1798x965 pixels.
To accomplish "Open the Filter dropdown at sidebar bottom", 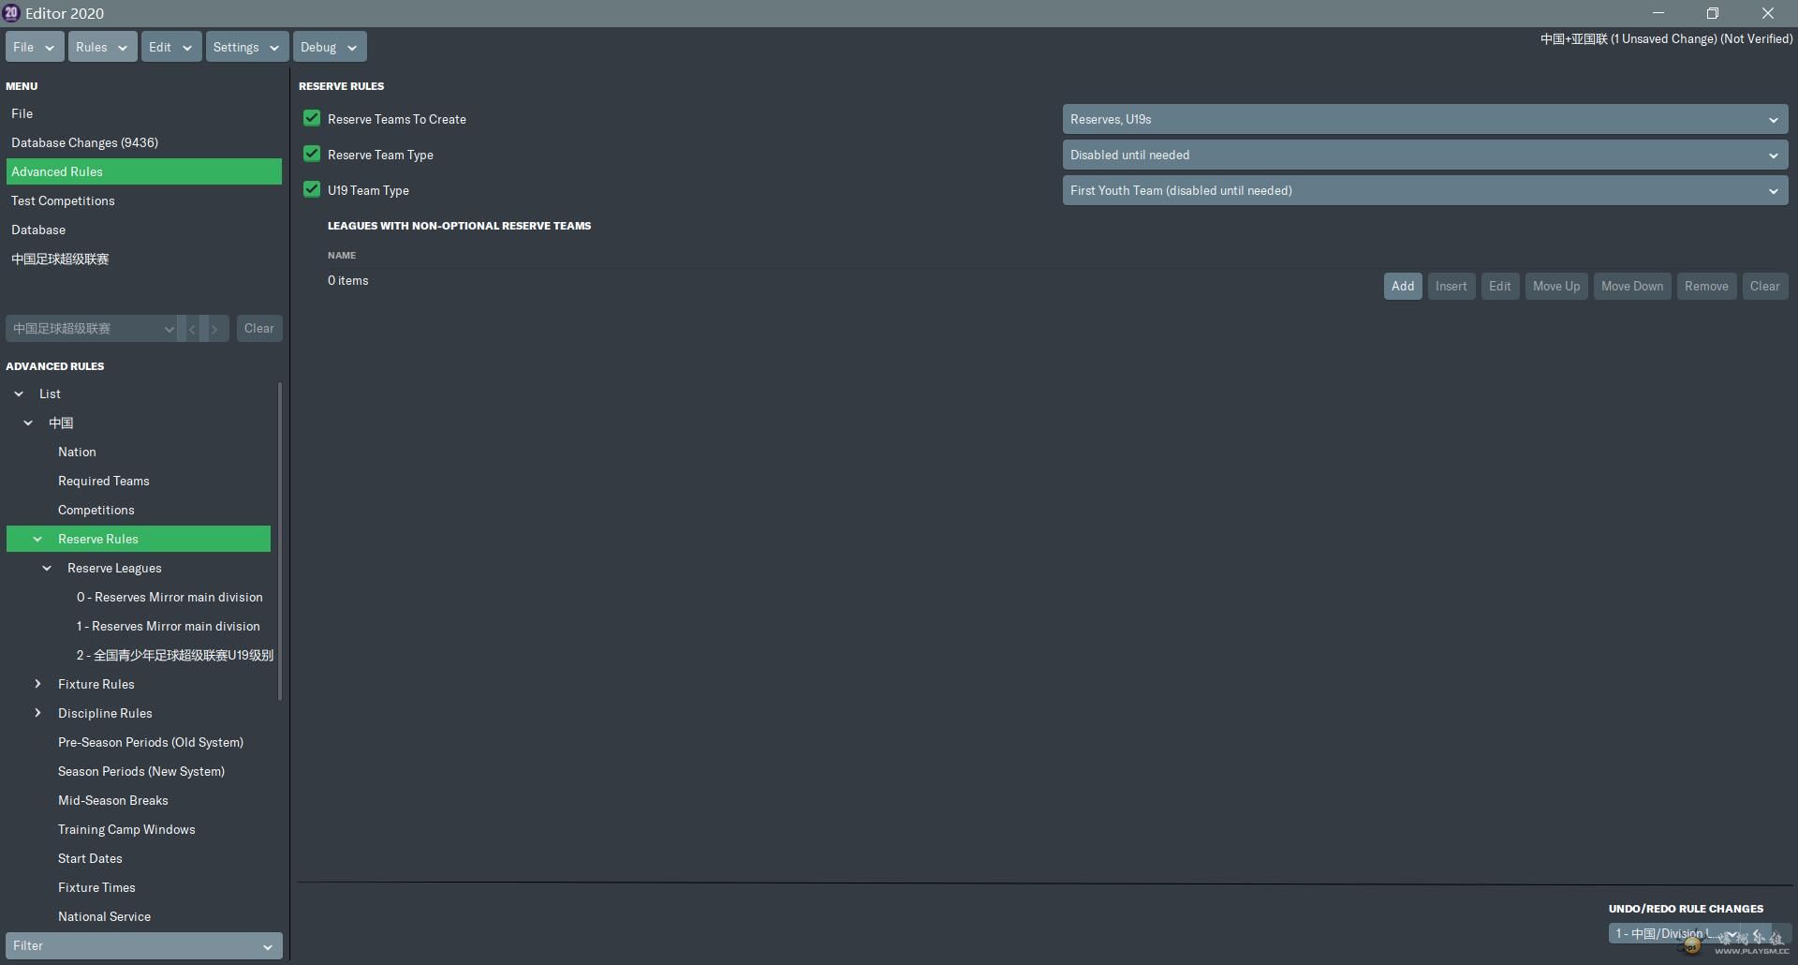I will point(143,946).
